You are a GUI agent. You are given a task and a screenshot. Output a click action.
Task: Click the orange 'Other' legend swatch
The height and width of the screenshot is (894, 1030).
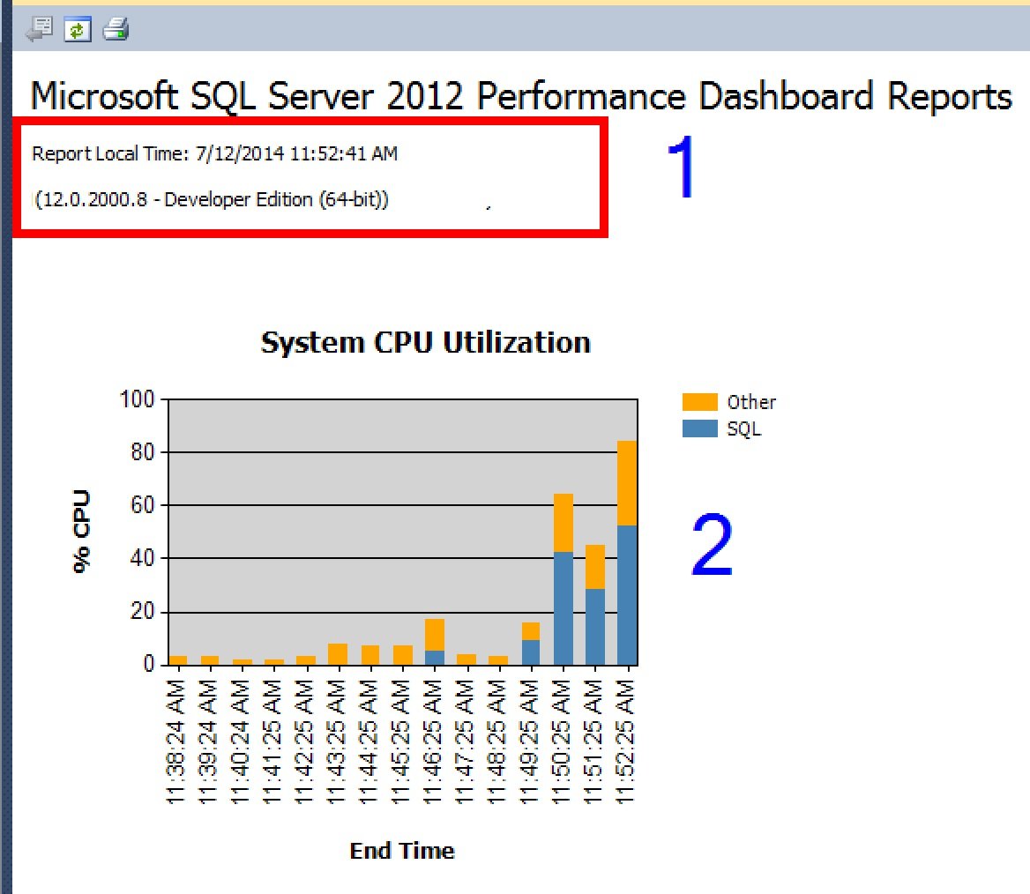pos(699,401)
